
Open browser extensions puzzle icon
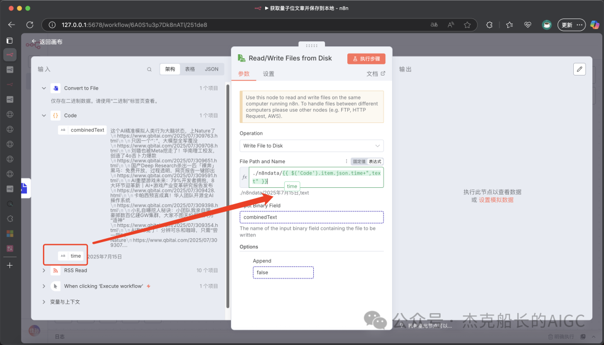click(489, 25)
